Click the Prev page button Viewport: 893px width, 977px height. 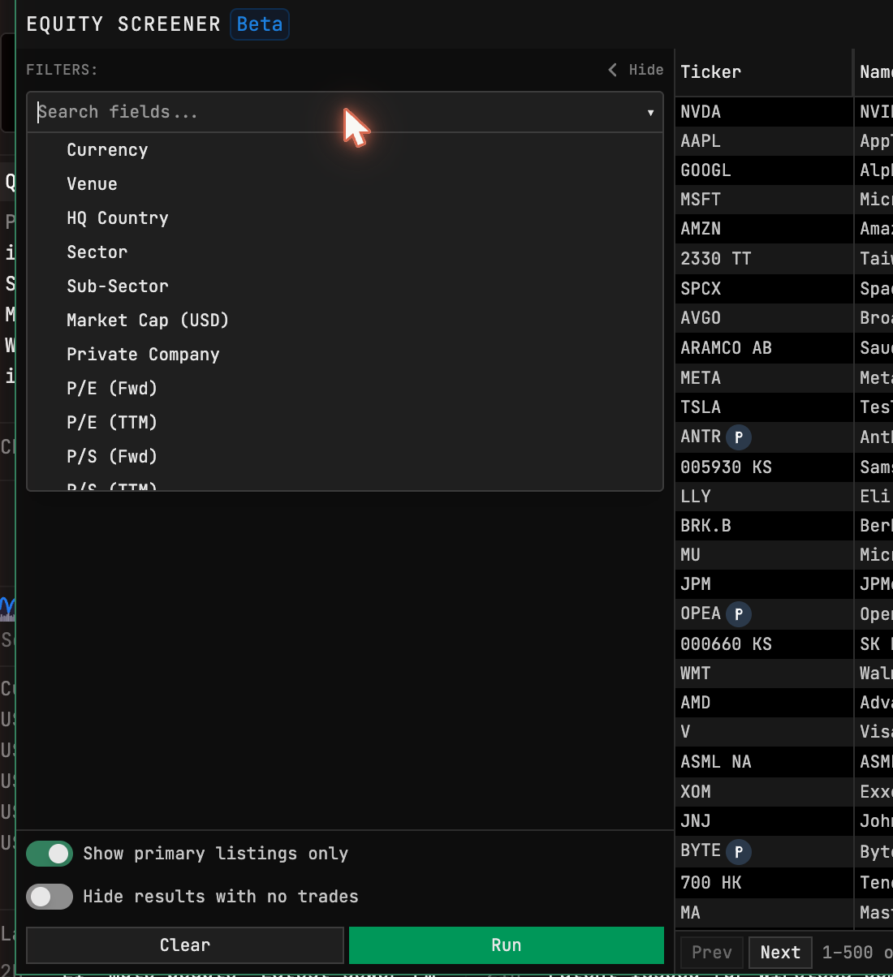tap(712, 953)
